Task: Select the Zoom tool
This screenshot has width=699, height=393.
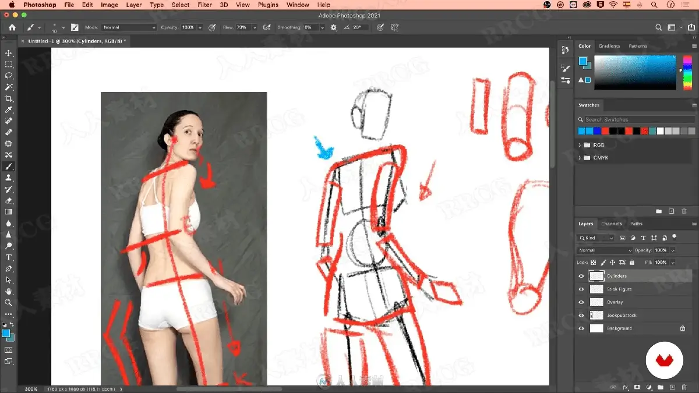Action: point(9,303)
